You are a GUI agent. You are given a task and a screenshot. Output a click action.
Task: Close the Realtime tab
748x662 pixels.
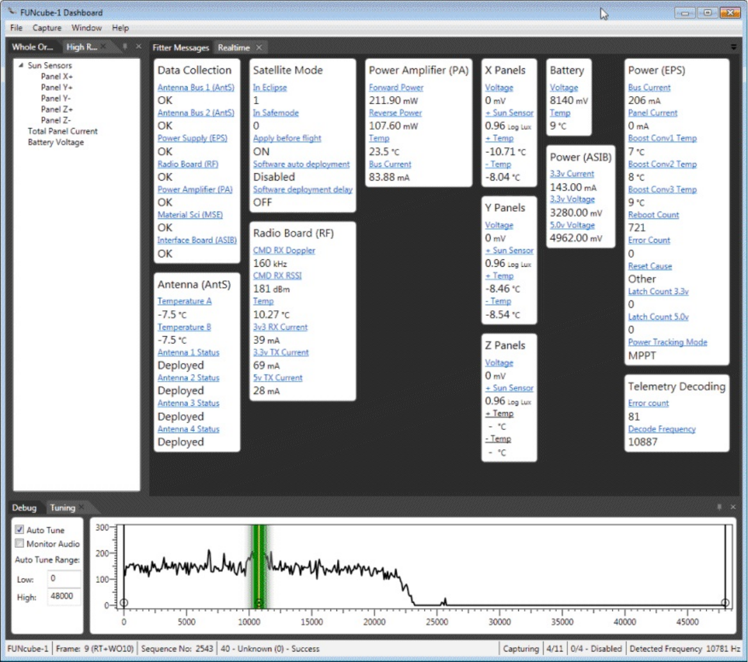click(259, 48)
